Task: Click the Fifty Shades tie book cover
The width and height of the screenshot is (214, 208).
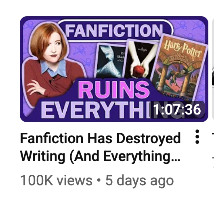Action: click(x=110, y=61)
